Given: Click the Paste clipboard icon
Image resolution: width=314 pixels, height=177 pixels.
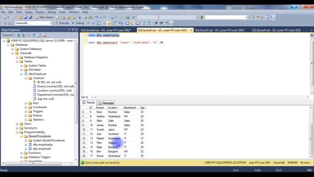Looking at the screenshot, I should pos(90,18).
